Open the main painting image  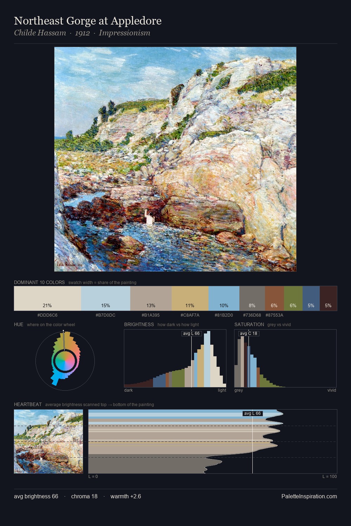coord(175,159)
